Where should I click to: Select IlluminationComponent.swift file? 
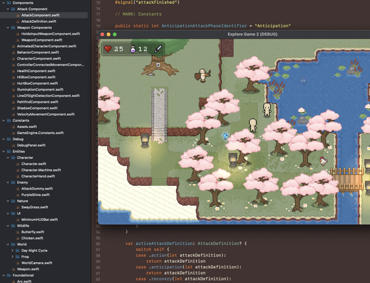(40, 90)
